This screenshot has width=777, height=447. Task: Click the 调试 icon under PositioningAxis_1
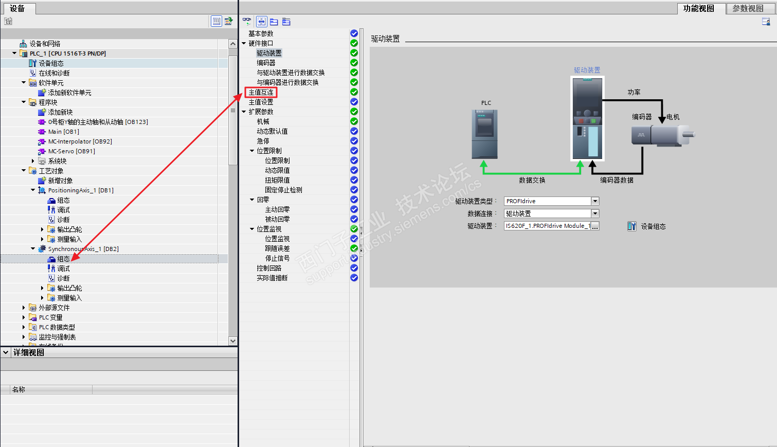pos(51,210)
